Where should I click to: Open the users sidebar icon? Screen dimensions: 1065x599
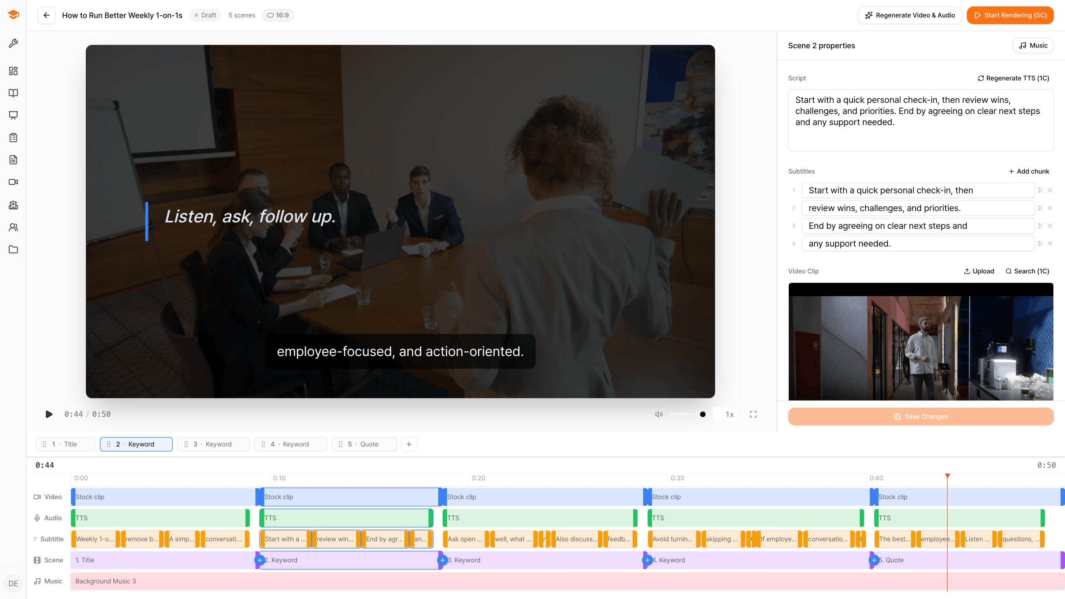pos(13,227)
